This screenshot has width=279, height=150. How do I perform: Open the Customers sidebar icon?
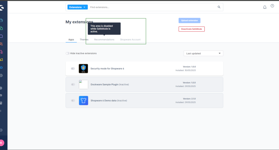[1, 44]
